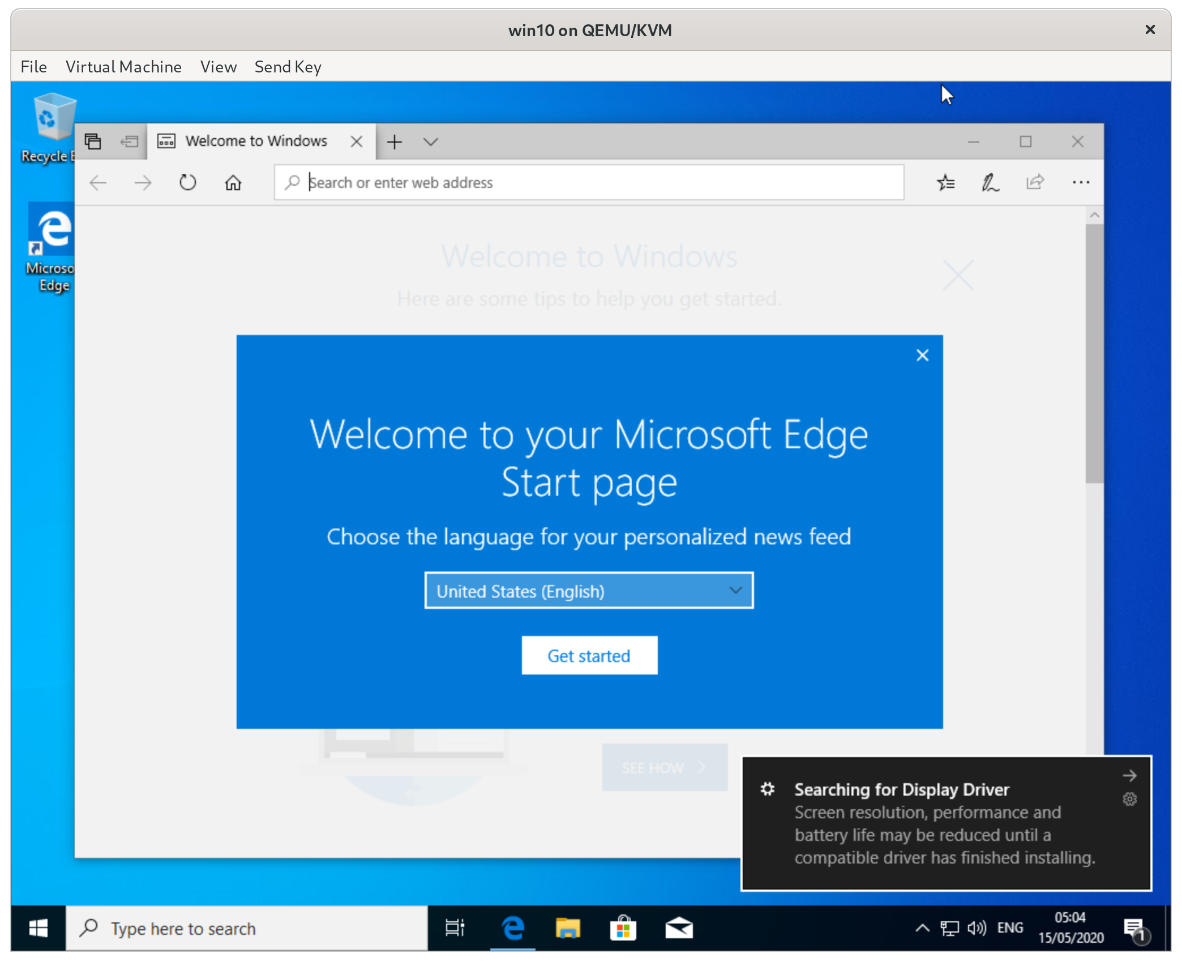Click the Edge vertical scrollbar thumb
Viewport: 1182px width, 962px height.
click(1094, 354)
